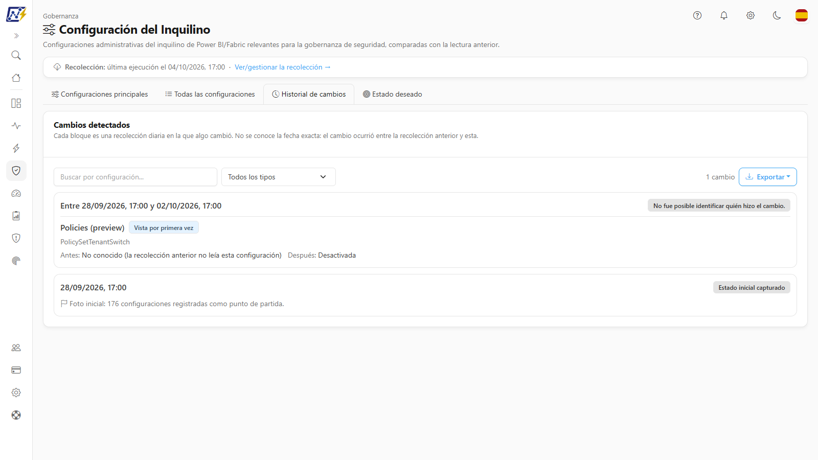Open the search icon in the sidebar
The height and width of the screenshot is (460, 818).
(16, 55)
